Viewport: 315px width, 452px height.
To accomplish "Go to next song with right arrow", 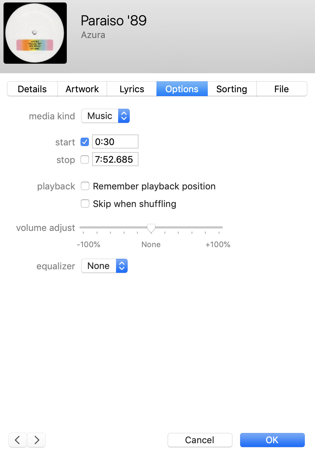I will [37, 440].
